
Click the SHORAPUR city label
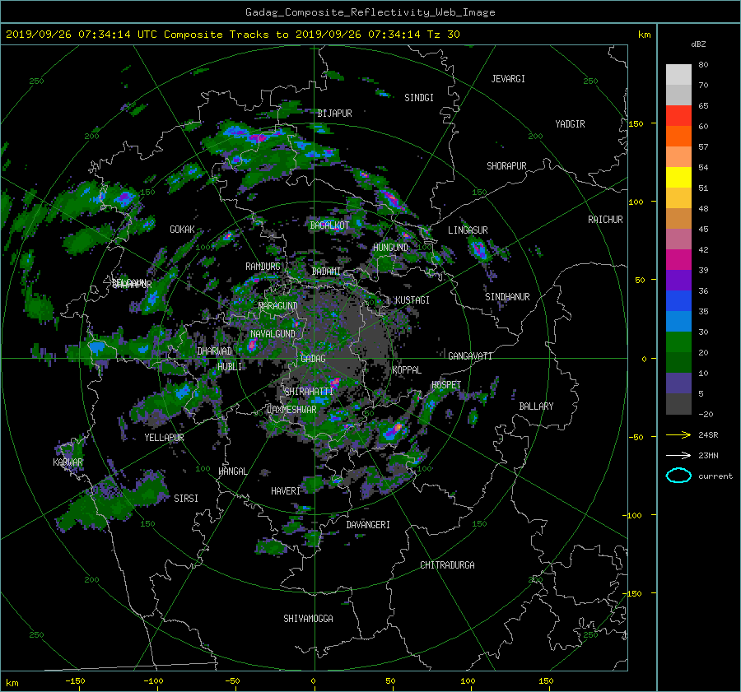coord(506,166)
